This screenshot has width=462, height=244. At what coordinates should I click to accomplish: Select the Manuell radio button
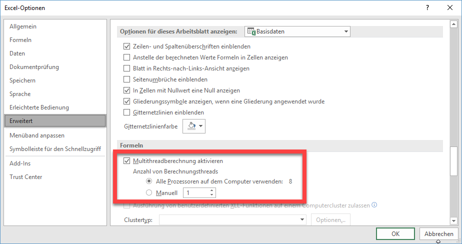coord(148,192)
